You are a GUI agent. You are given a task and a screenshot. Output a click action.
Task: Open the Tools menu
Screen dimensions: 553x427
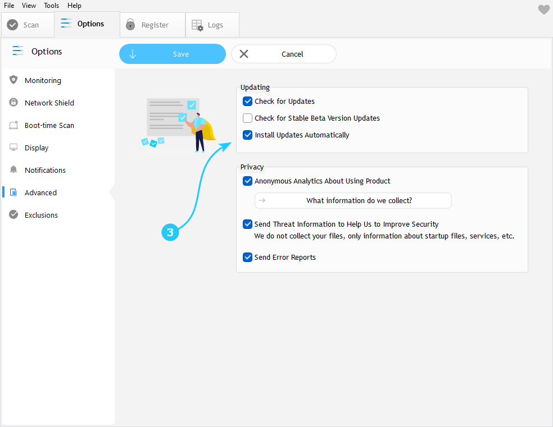point(51,6)
